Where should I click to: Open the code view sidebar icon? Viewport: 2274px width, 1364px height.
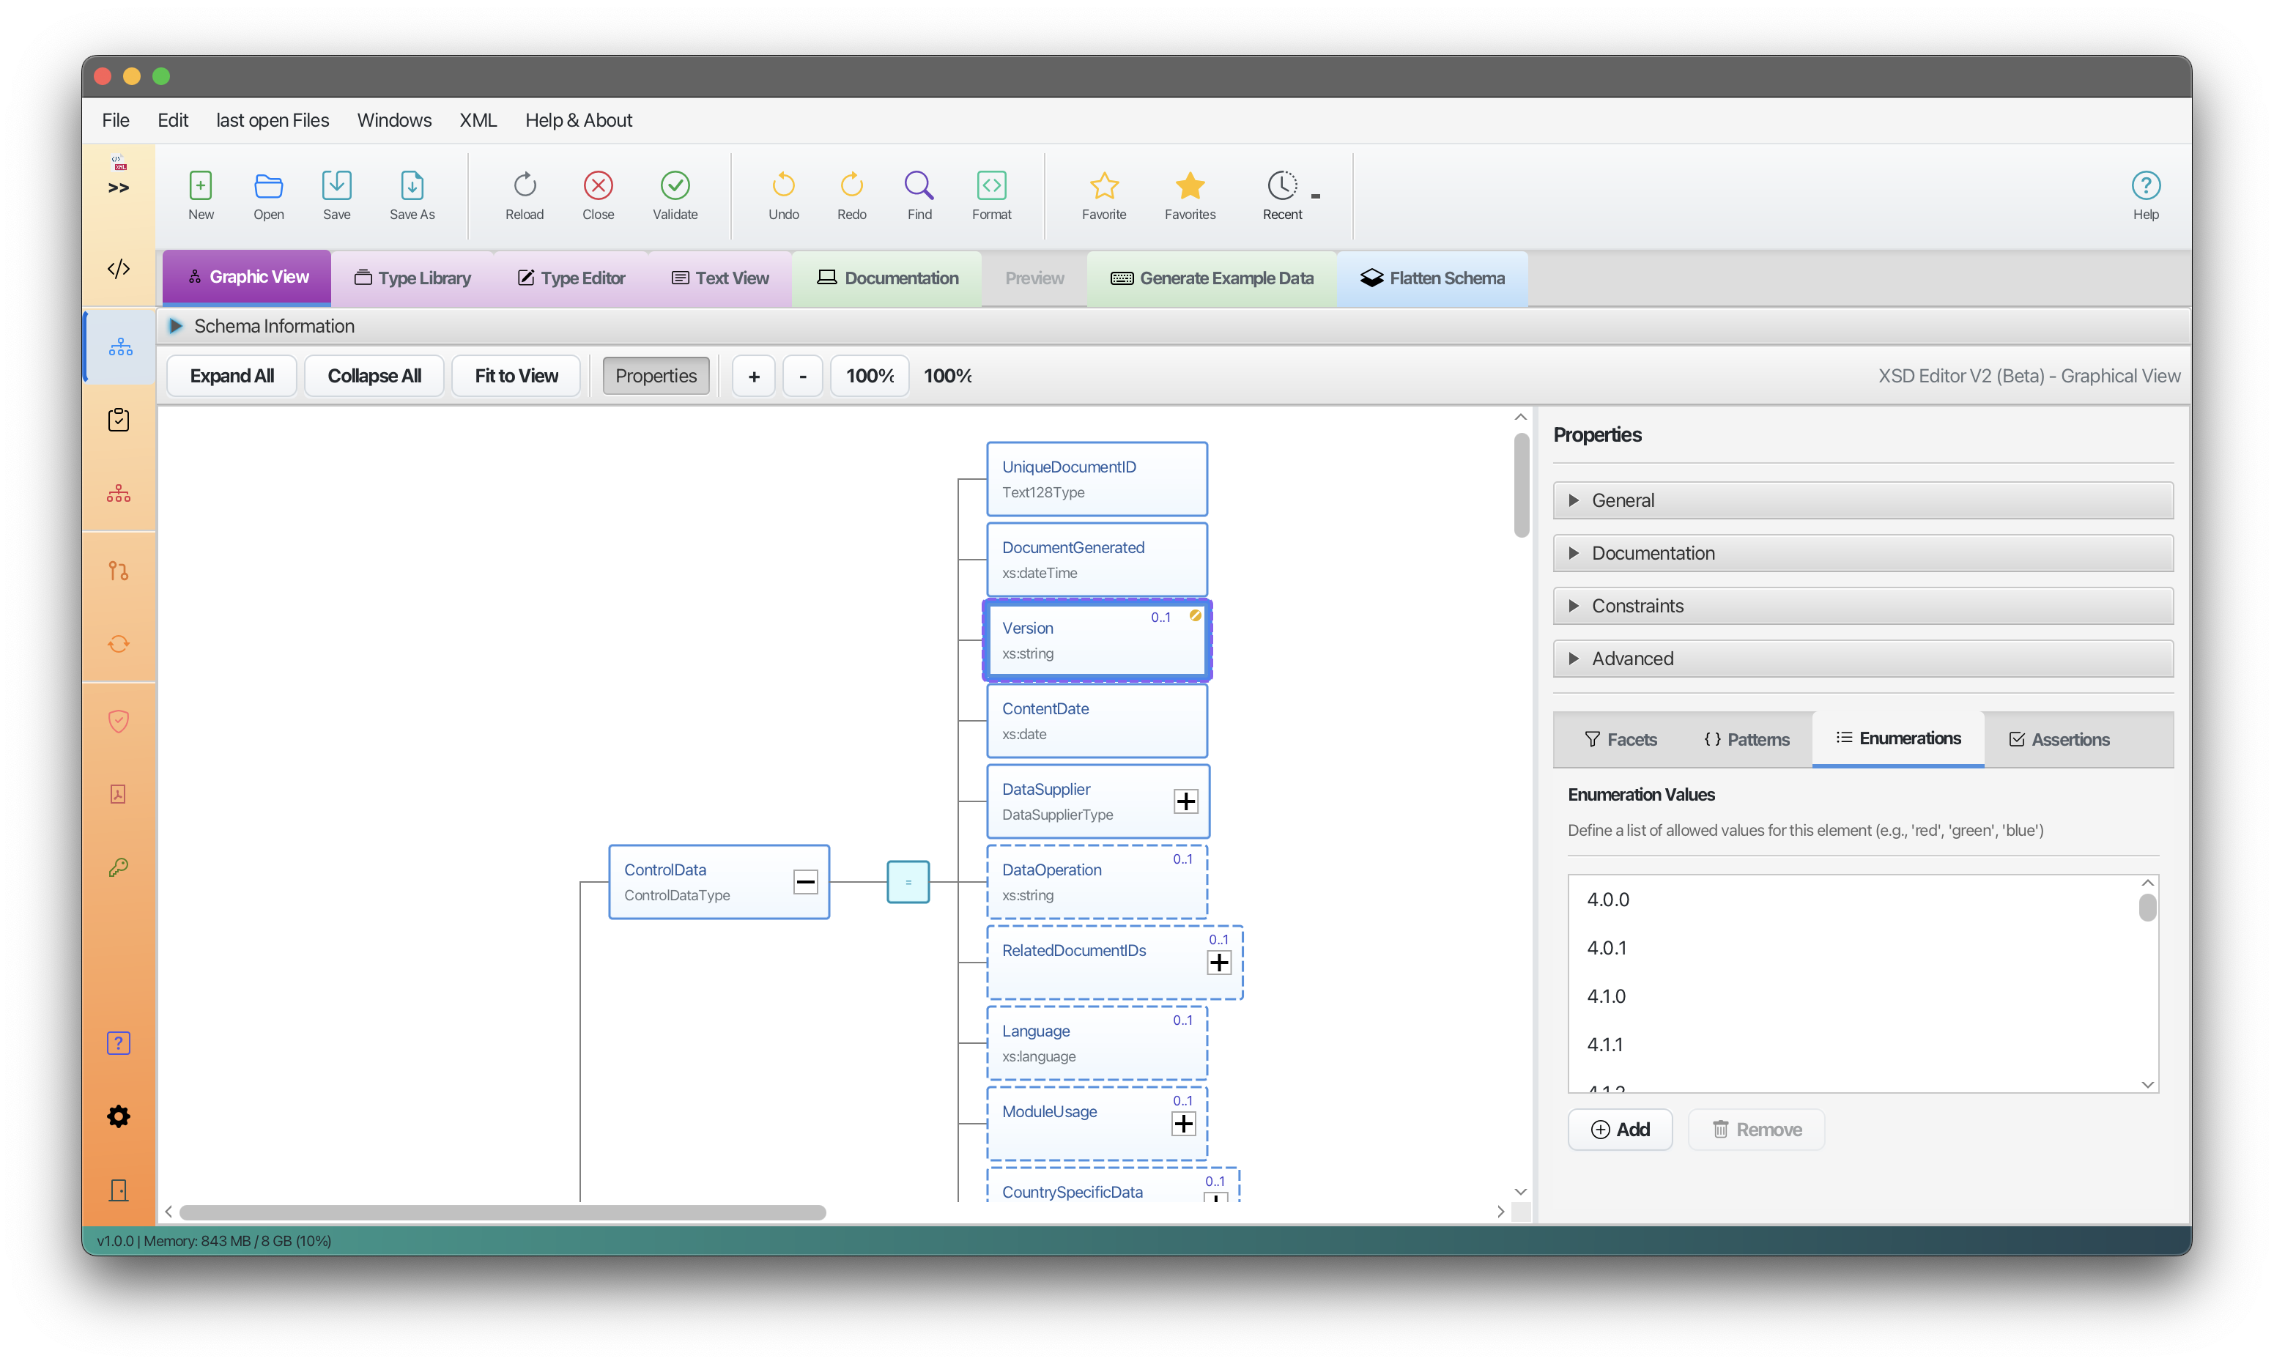119,270
